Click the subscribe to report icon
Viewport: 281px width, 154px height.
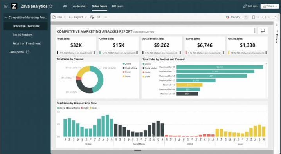point(98,17)
